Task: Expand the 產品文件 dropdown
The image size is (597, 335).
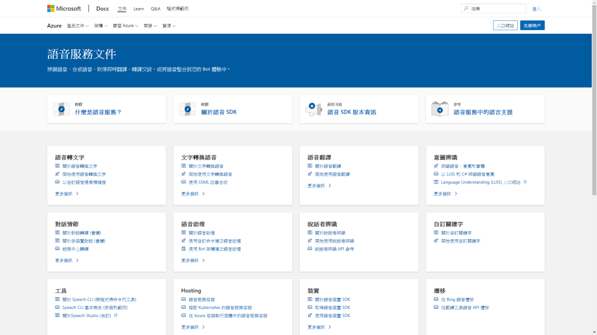Action: coord(78,26)
